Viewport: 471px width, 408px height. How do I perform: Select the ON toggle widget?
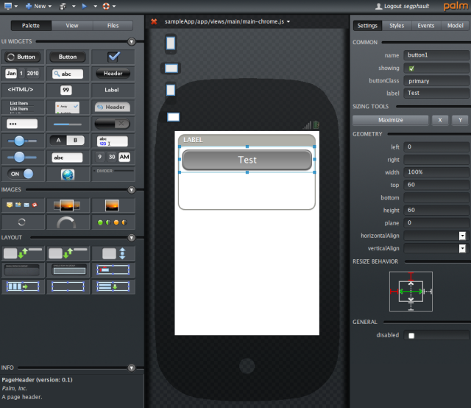[23, 174]
